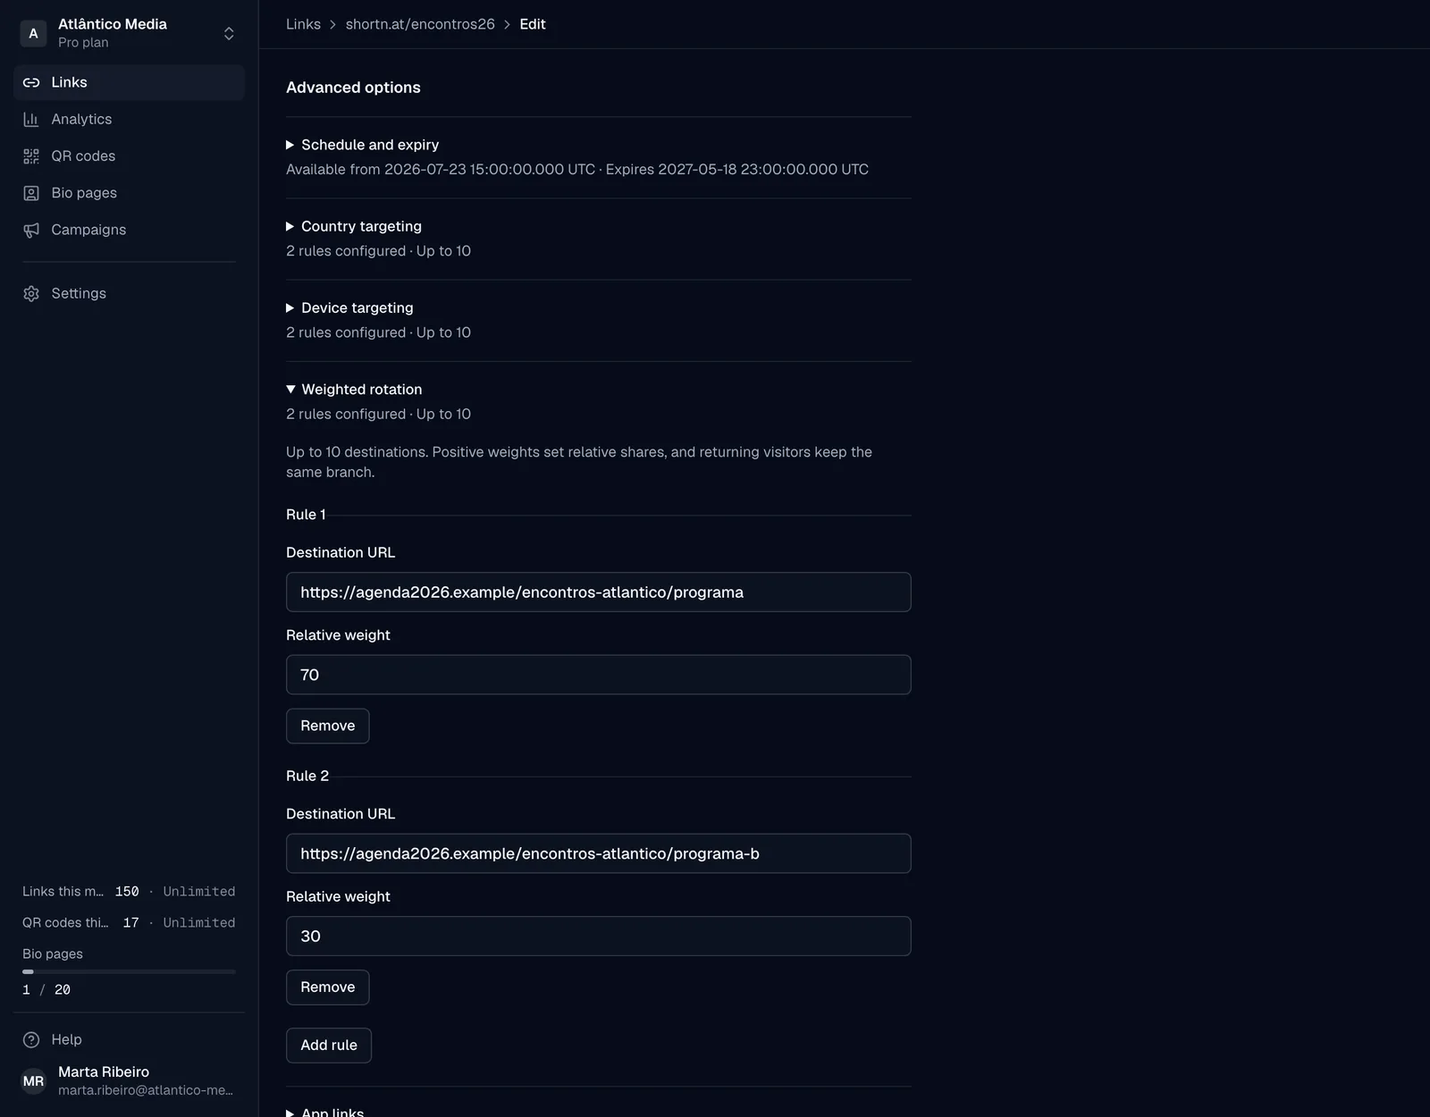Image resolution: width=1430 pixels, height=1117 pixels.
Task: Open the Help label in the sidebar
Action: point(66,1039)
